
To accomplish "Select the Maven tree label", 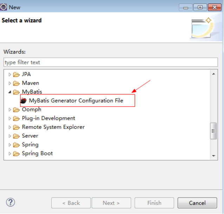I will coord(31,83).
